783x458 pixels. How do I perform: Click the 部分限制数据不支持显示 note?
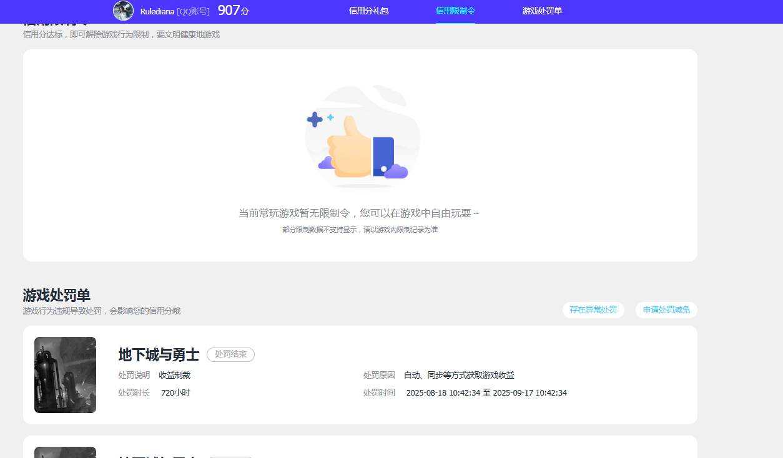tap(360, 230)
